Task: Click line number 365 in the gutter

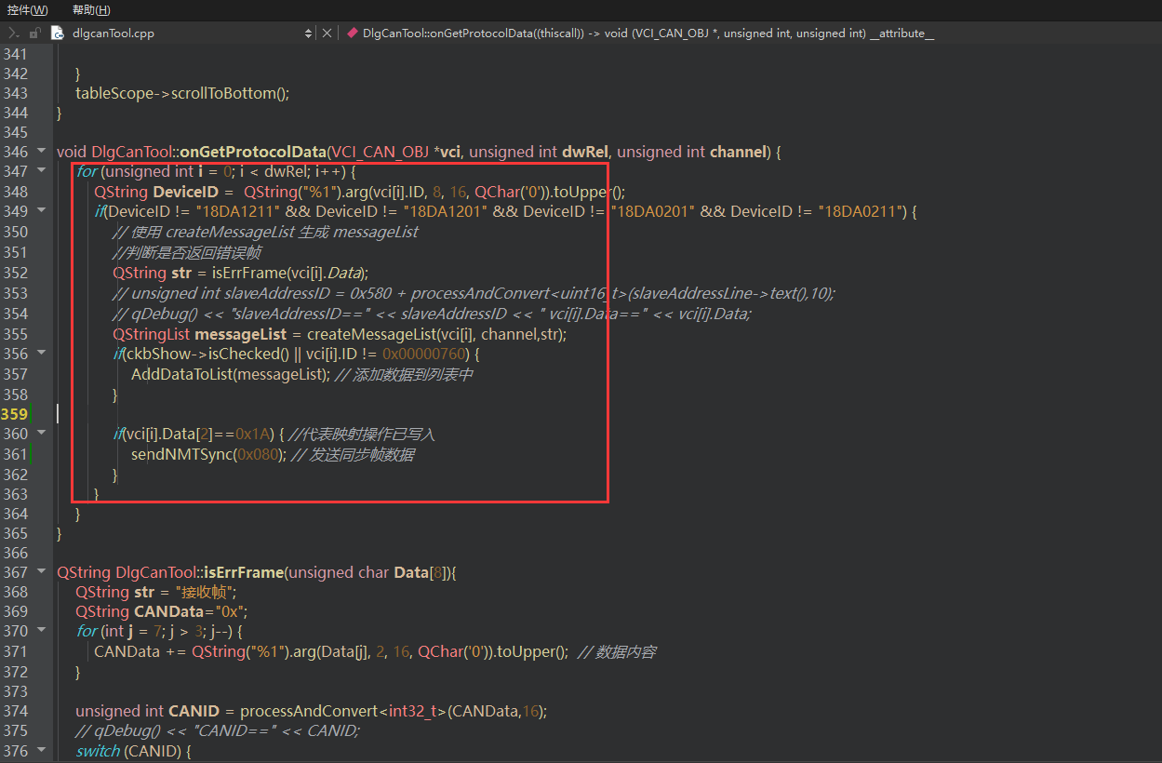Action: [x=15, y=533]
